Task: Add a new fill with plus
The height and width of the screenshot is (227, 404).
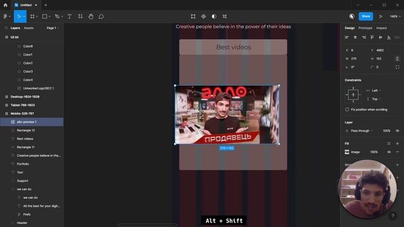Action: tap(397, 144)
